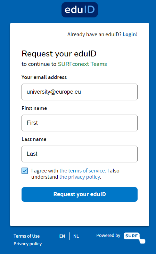The width and height of the screenshot is (156, 254).
Task: Click into the First name field
Action: [80, 123]
